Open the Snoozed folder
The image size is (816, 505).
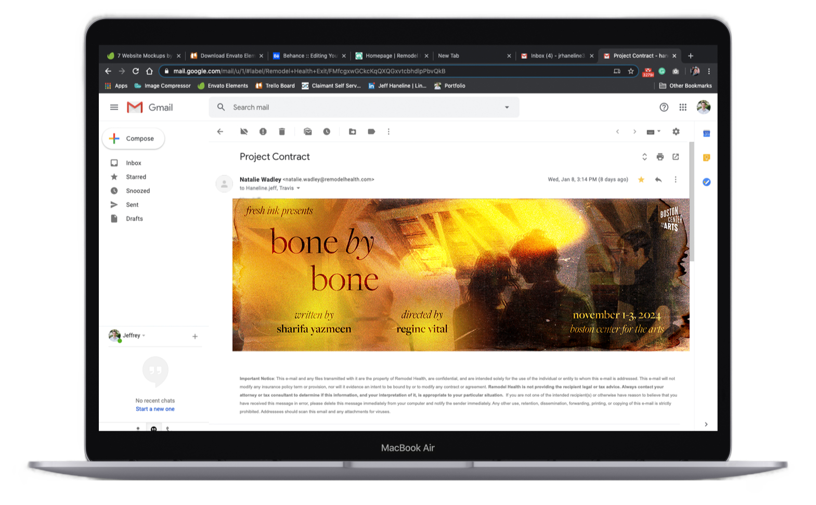coord(138,191)
